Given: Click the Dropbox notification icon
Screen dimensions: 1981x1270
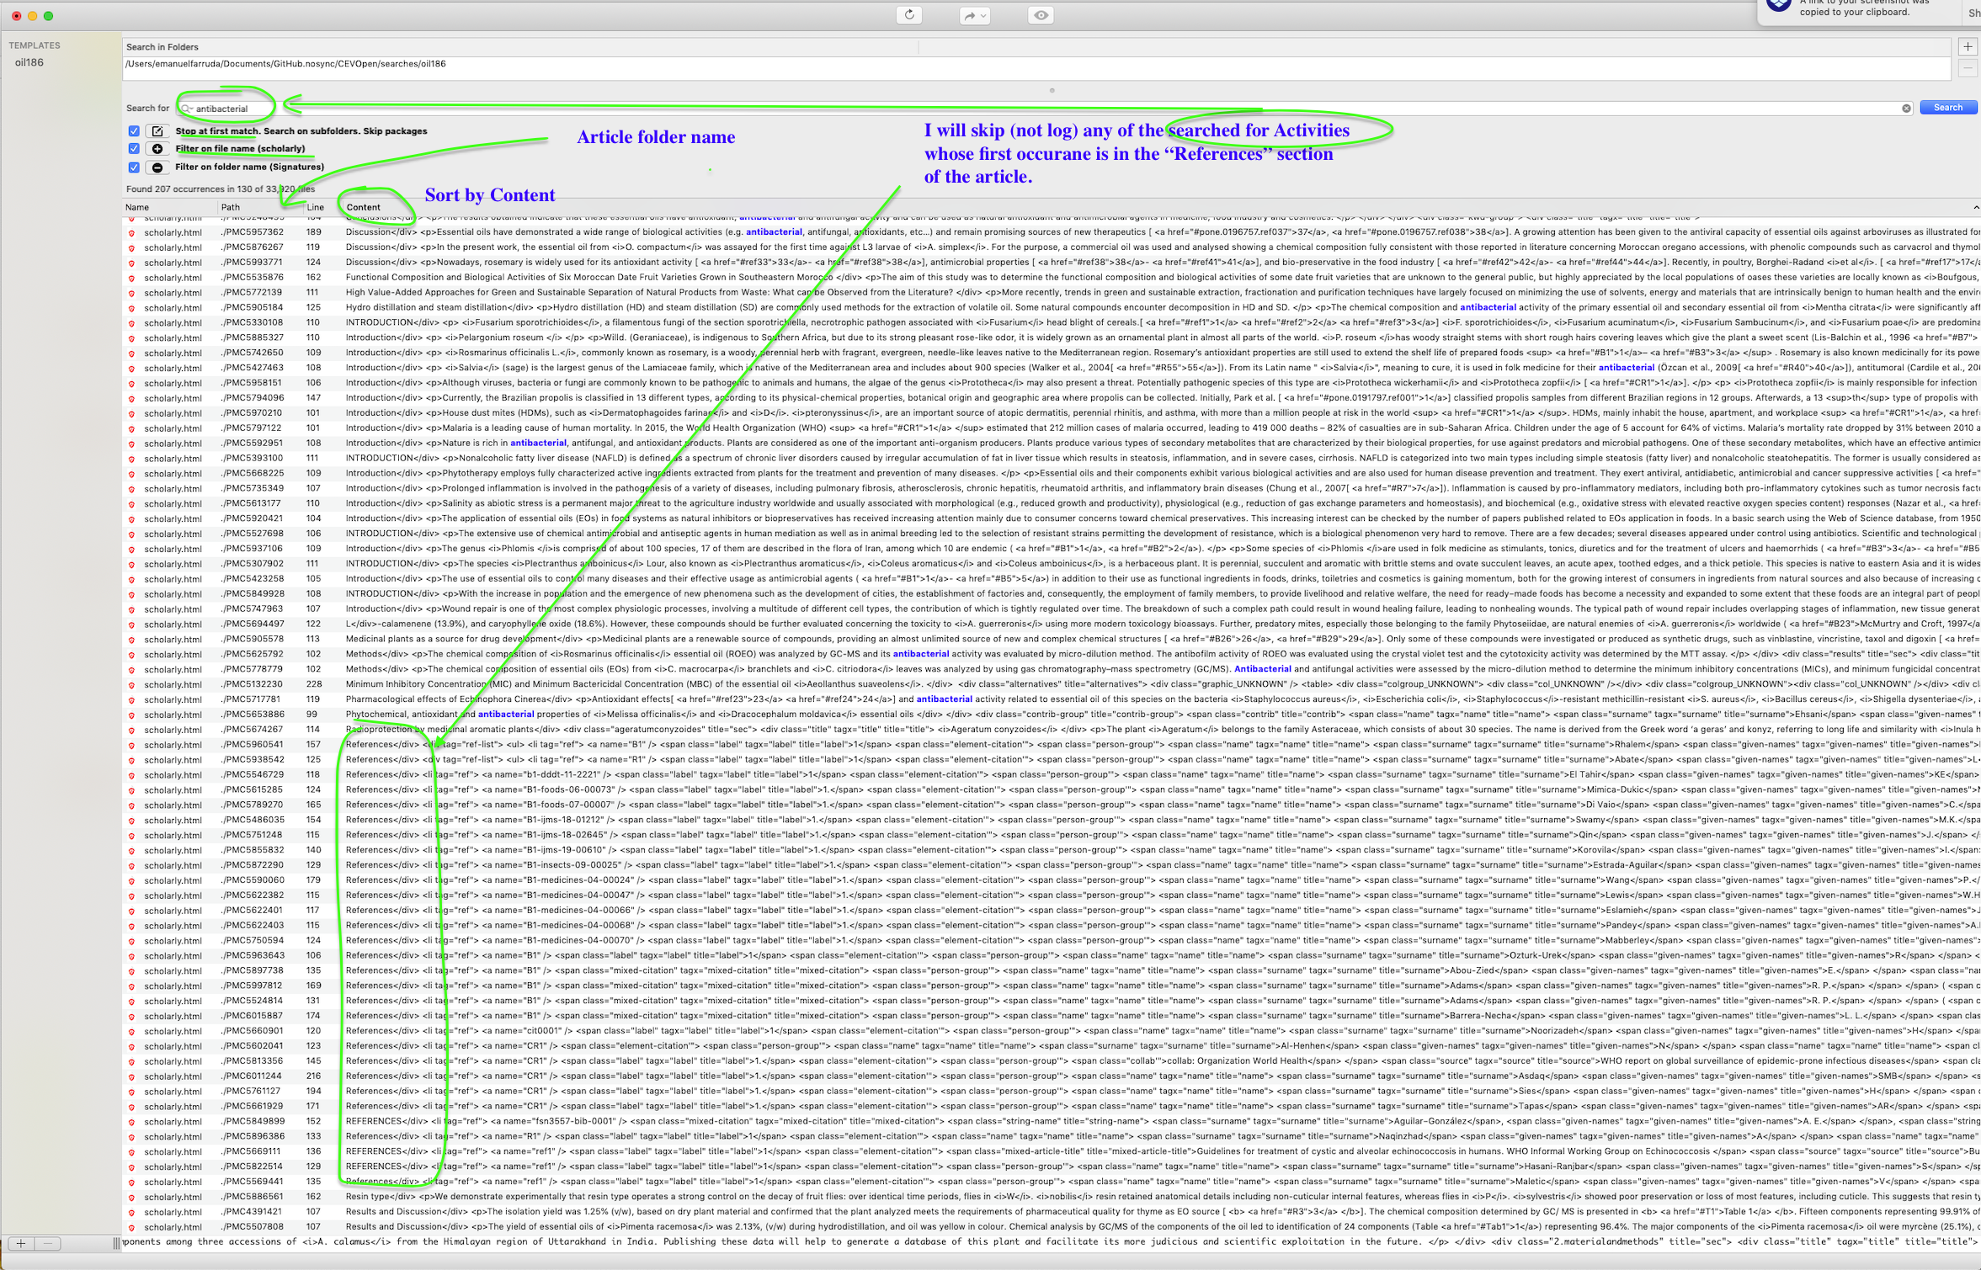Looking at the screenshot, I should (1778, 7).
